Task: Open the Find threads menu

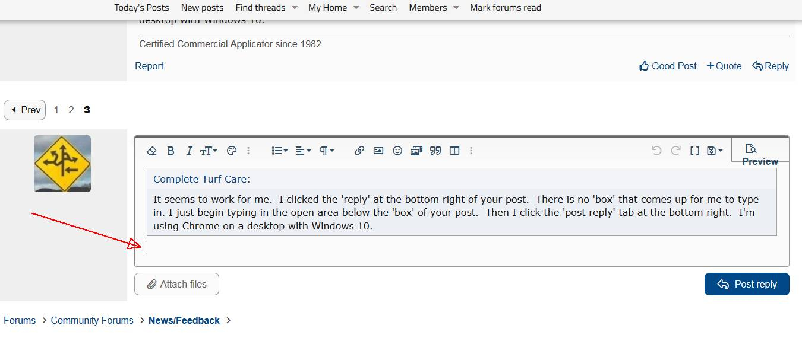Action: tap(266, 8)
